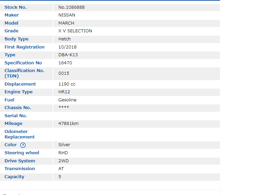This screenshot has width=257, height=195.
Task: Click the Hatch body type value
Action: coord(64,39)
